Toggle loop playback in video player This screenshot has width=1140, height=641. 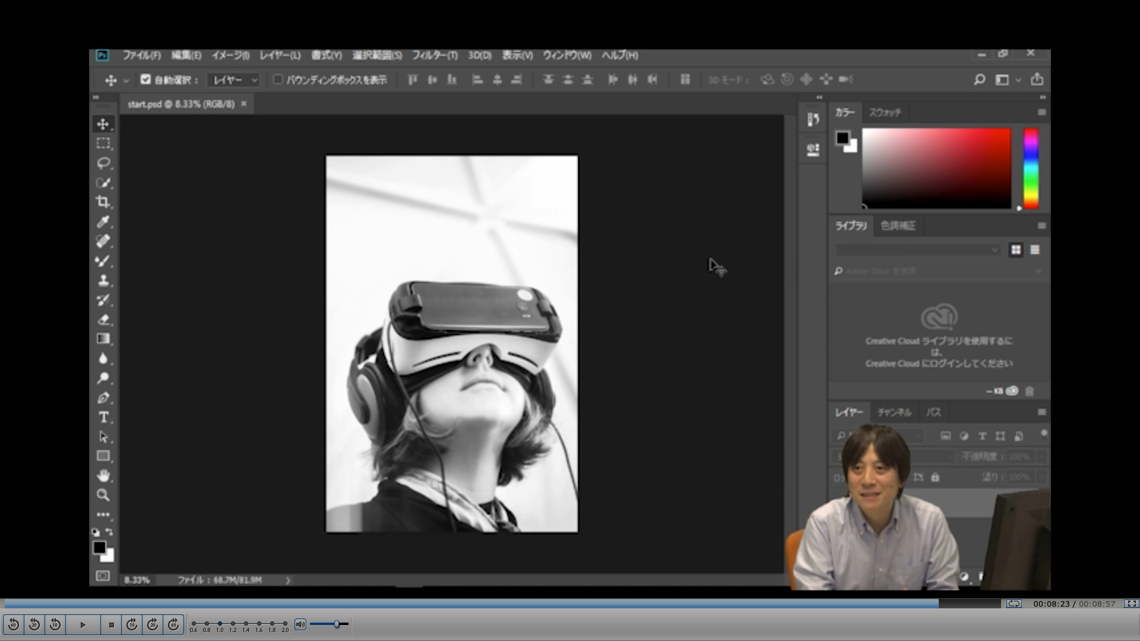(x=1014, y=604)
